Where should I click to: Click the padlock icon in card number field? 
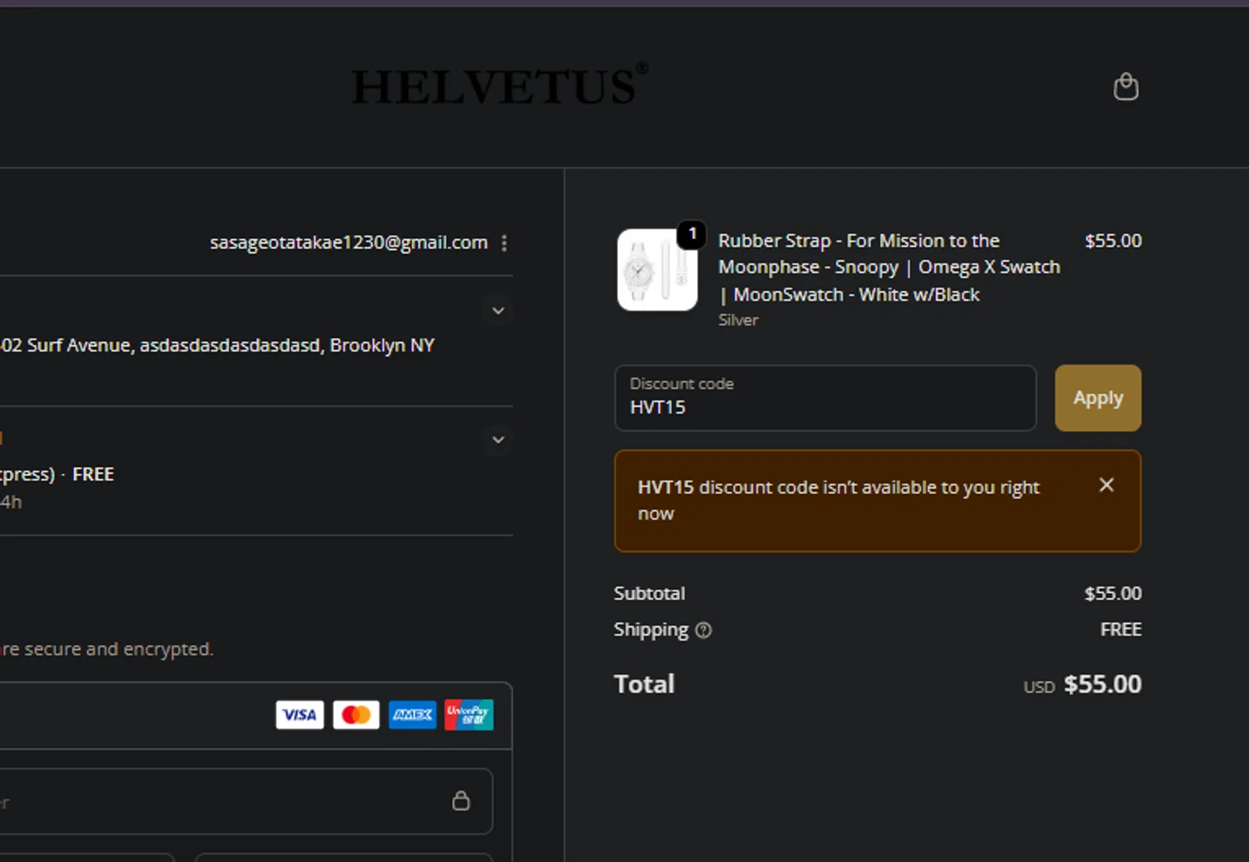tap(460, 801)
